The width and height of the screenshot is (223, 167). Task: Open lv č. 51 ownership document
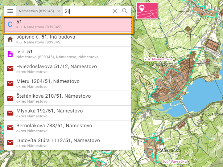coord(68,54)
